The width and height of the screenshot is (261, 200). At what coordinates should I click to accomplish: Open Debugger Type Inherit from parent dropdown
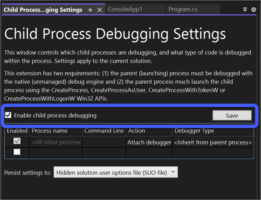pos(213,142)
